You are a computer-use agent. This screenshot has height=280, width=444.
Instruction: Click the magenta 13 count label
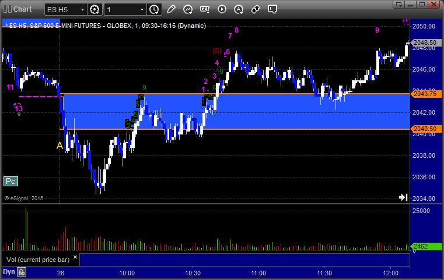pos(19,108)
